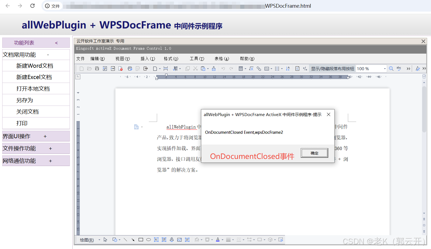This screenshot has height=249, width=431.
Task: Expand the 界面UI操作 section
Action: click(x=36, y=136)
